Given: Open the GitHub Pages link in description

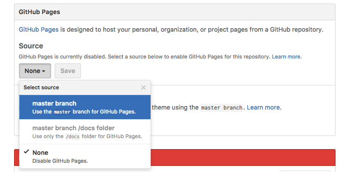Looking at the screenshot, I should point(38,29).
